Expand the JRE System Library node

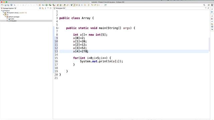[x=3, y=13]
